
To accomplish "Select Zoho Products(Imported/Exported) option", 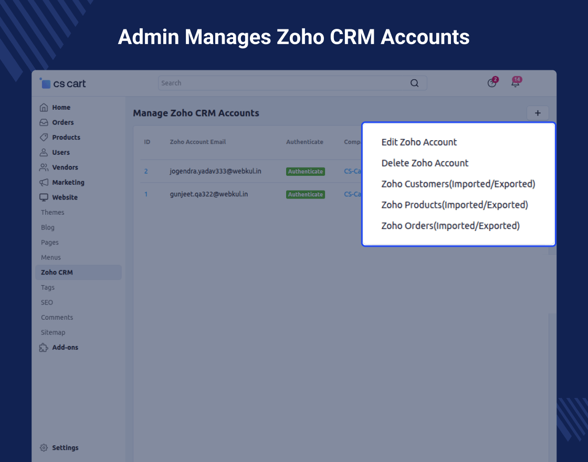I will click(454, 205).
